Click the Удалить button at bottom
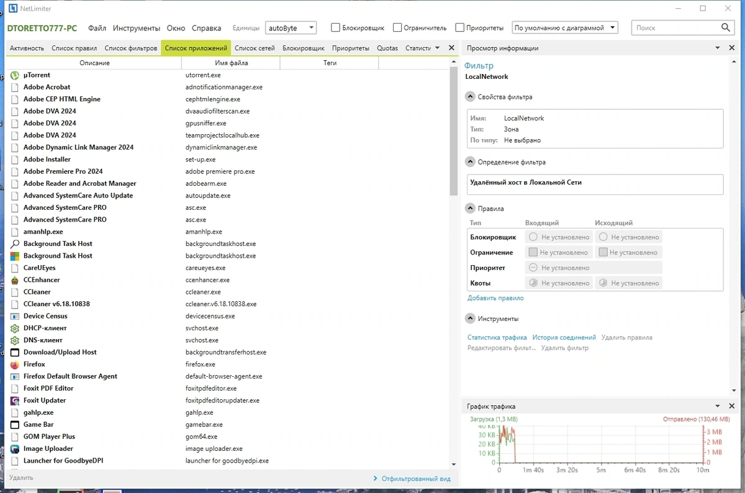Viewport: 745px width, 493px height. coord(21,477)
